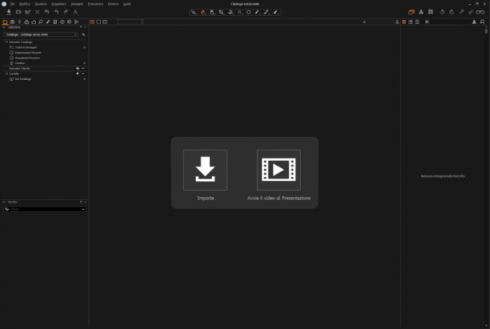Click the search icon beside Catalogo dropdown
The image size is (490, 329).
(83, 34)
